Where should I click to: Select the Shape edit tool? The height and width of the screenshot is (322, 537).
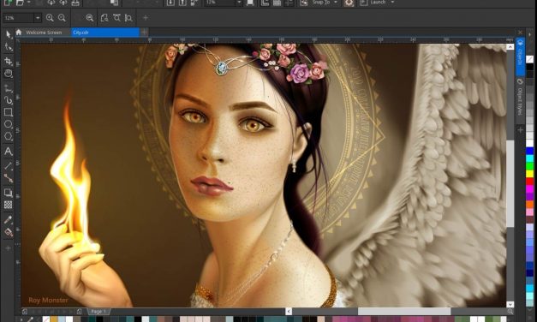click(x=9, y=47)
